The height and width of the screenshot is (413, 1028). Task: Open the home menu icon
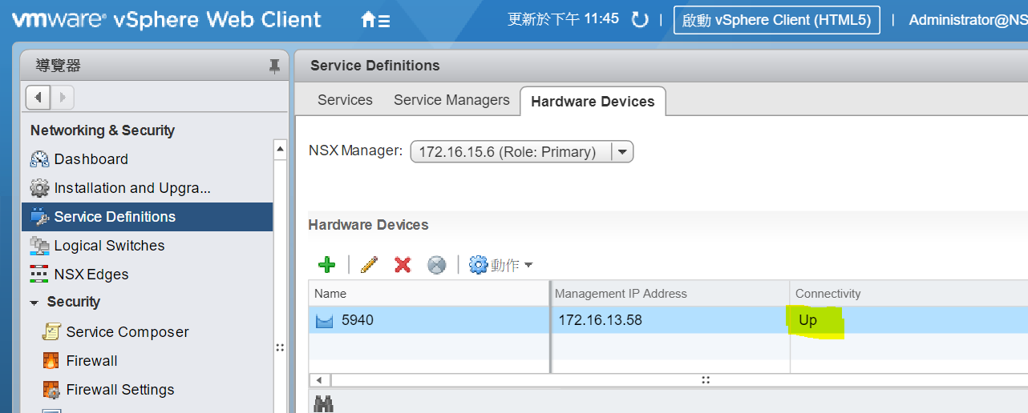tap(375, 20)
